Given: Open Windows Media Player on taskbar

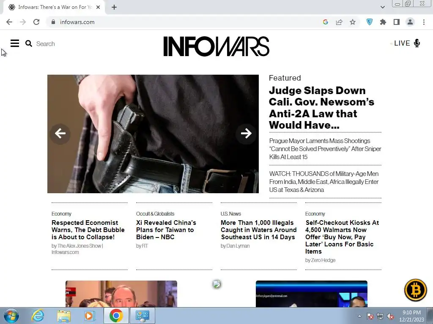Looking at the screenshot, I should pyautogui.click(x=90, y=316).
